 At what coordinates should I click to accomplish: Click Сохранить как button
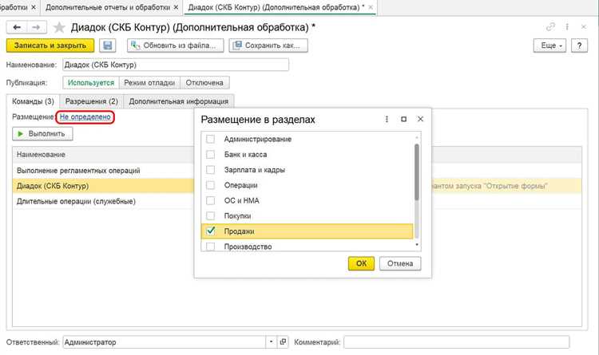[x=268, y=45]
